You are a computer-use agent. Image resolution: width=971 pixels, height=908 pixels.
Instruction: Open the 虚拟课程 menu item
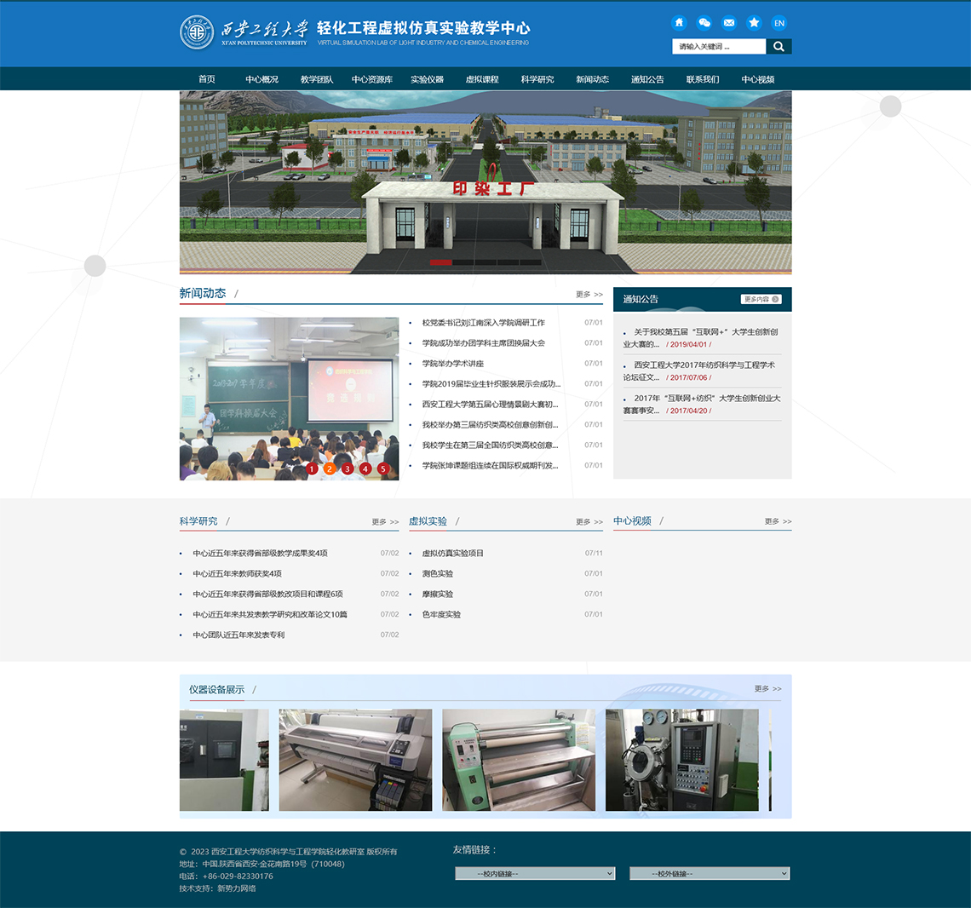point(482,79)
